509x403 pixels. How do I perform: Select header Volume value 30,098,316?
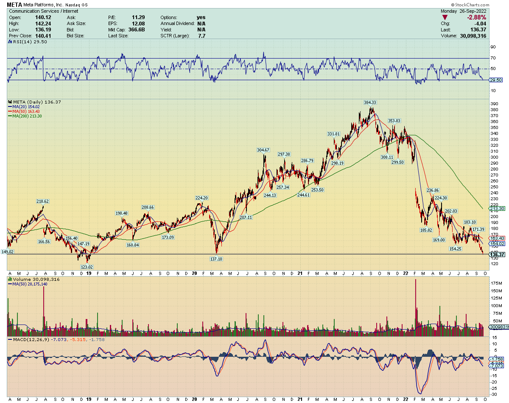[473, 36]
